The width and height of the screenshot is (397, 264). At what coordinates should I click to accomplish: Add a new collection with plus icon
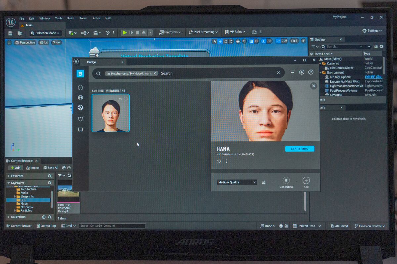coord(44,217)
